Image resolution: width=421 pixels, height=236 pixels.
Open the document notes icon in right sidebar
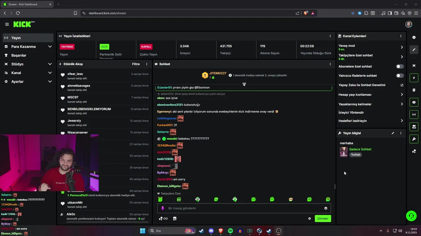(414, 90)
